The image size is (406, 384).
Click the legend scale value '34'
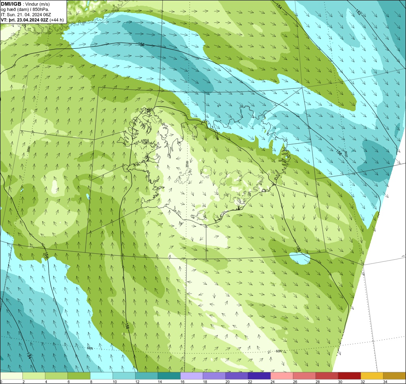pos(385,382)
